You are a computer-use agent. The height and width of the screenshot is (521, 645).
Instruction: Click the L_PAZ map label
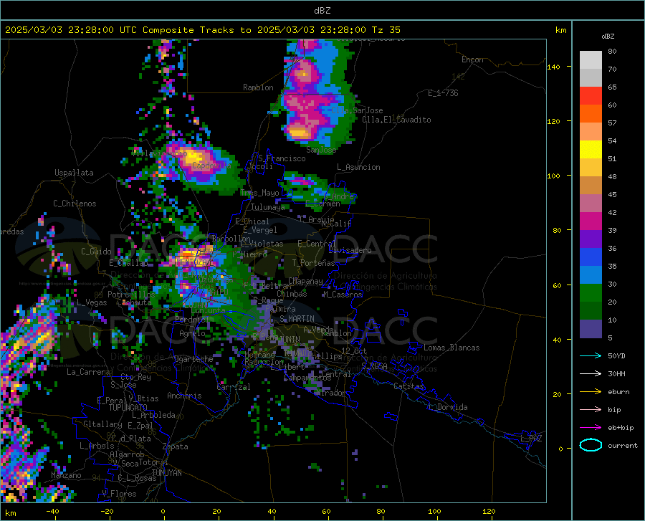(x=531, y=439)
